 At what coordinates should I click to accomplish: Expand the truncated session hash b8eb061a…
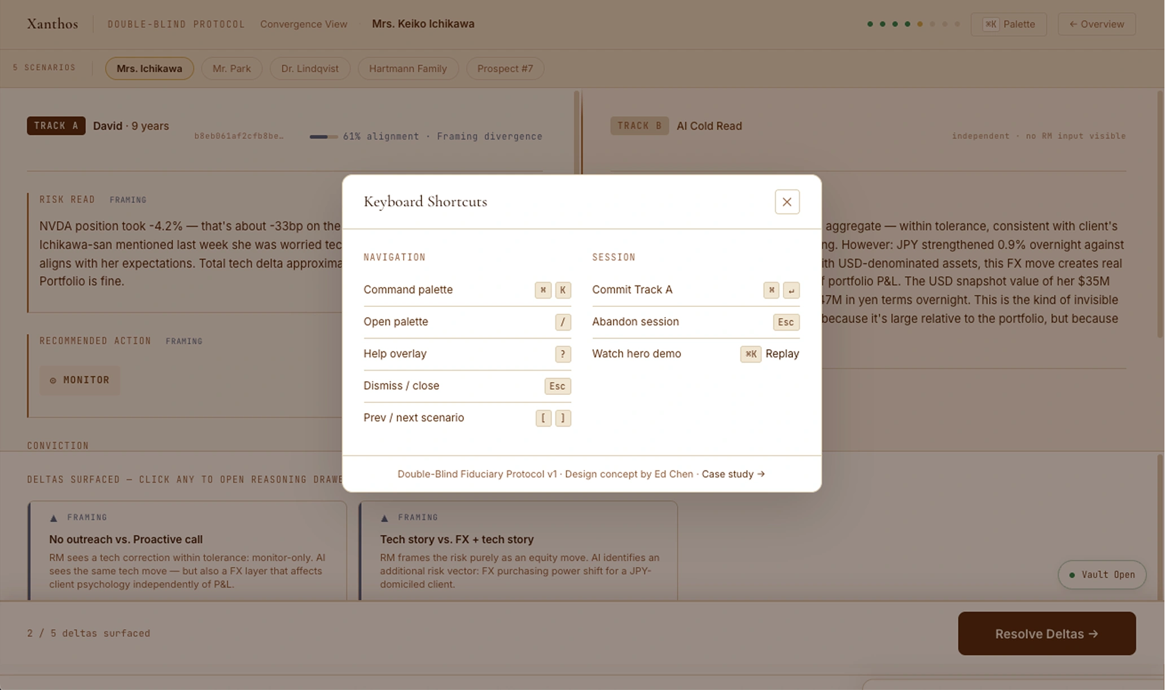[x=239, y=136]
